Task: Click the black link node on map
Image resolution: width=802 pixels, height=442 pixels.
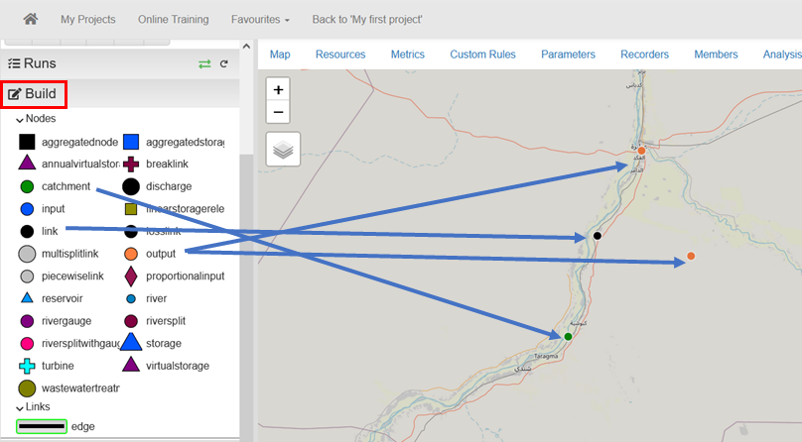Action: (598, 236)
